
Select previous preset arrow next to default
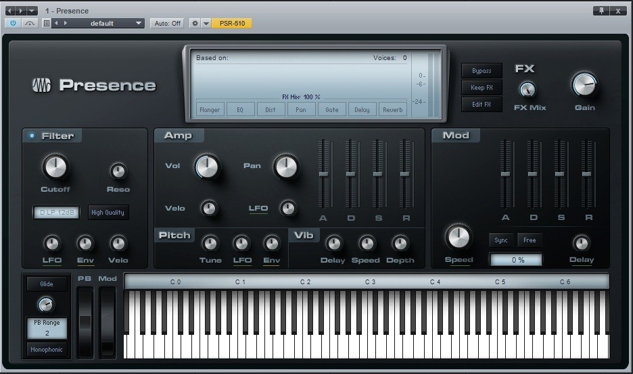click(x=57, y=24)
